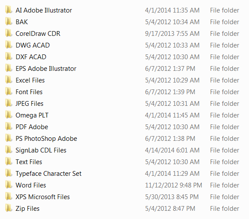The width and height of the screenshot is (249, 219).
Task: Click the 11/12/2012 9:48 PM date entry
Action: coord(173,185)
